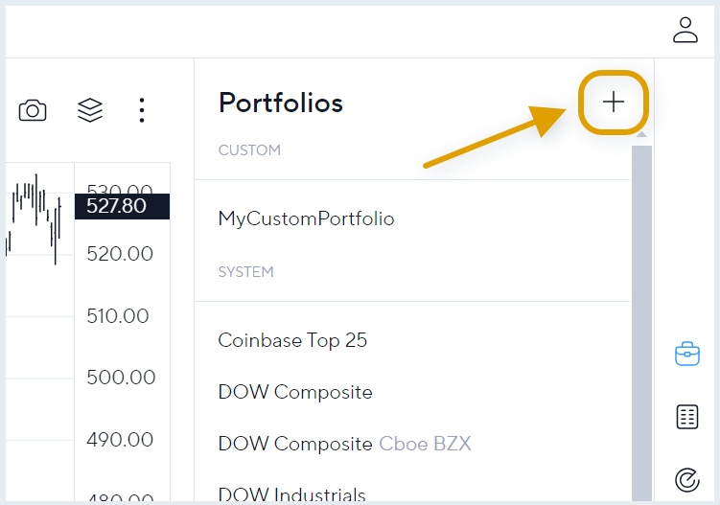Image resolution: width=720 pixels, height=505 pixels.
Task: Click the portfolio list vertical scrollbar
Action: tap(641, 323)
